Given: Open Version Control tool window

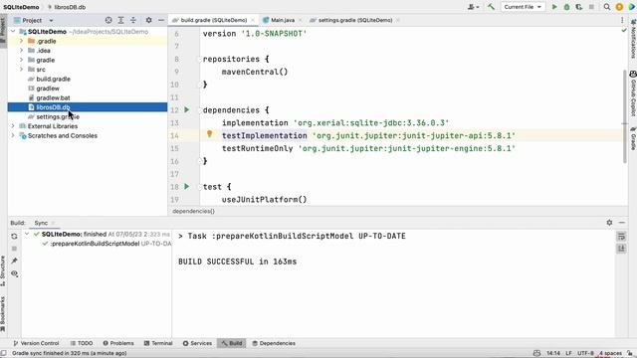Looking at the screenshot, I should 36,343.
